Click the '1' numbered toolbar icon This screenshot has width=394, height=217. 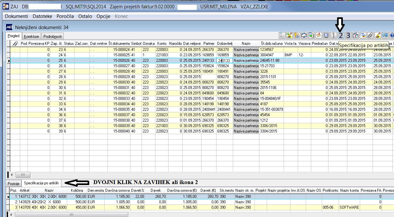coord(334,36)
